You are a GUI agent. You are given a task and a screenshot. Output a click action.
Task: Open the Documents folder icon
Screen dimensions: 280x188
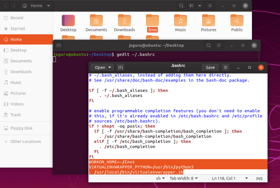[96, 23]
